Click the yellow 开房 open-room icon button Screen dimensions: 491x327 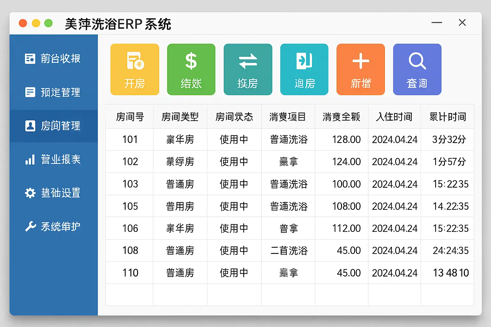[x=135, y=69]
